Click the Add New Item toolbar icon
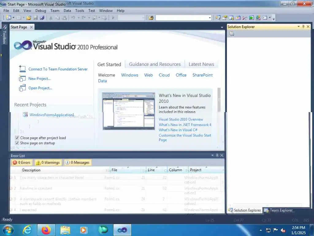The image size is (314, 236). tap(19, 18)
